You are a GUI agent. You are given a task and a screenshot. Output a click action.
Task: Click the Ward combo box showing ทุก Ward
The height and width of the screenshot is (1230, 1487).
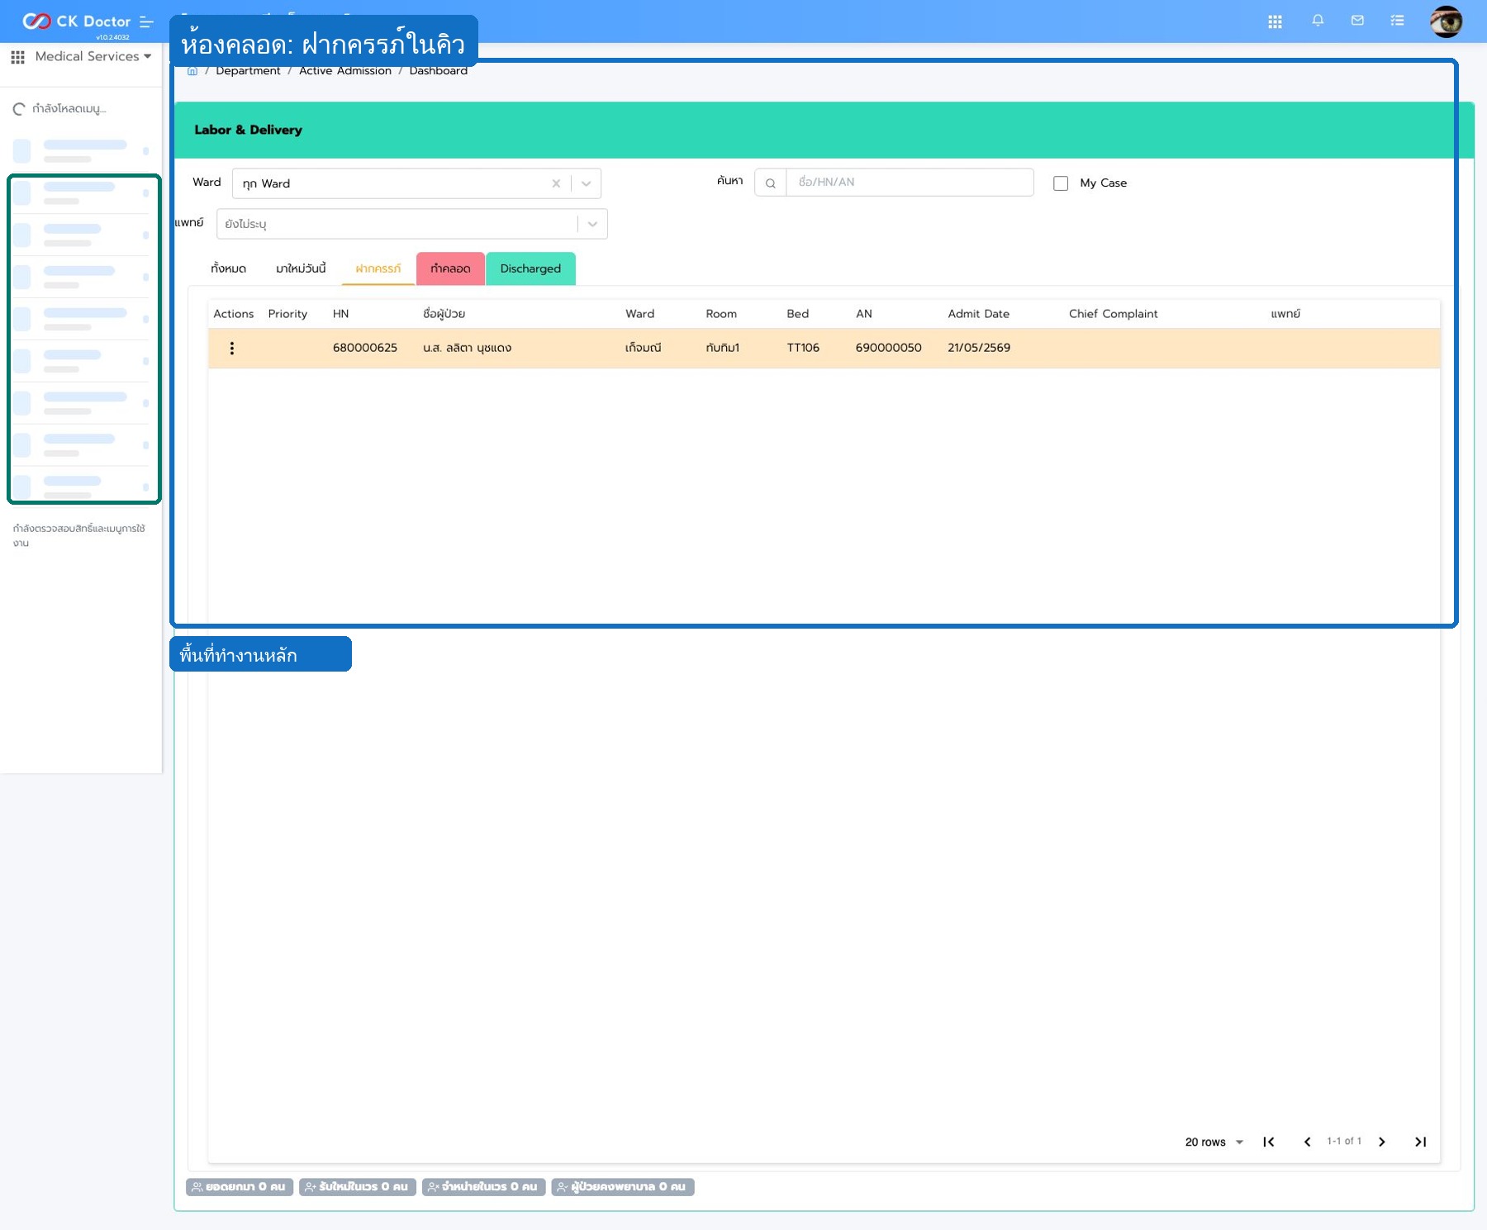(416, 183)
